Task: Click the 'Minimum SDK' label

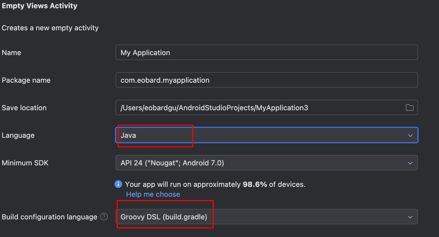Action: 25,163
